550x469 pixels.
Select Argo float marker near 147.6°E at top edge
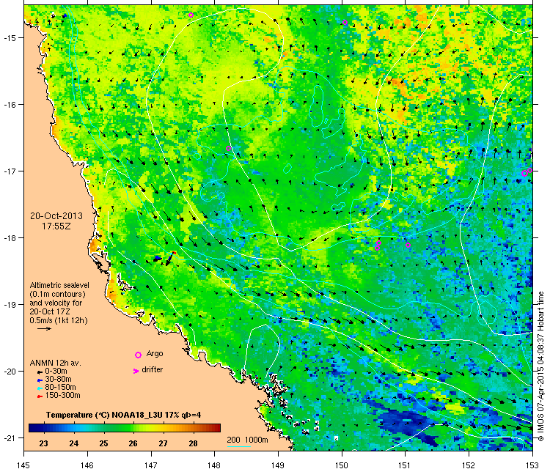pos(191,15)
